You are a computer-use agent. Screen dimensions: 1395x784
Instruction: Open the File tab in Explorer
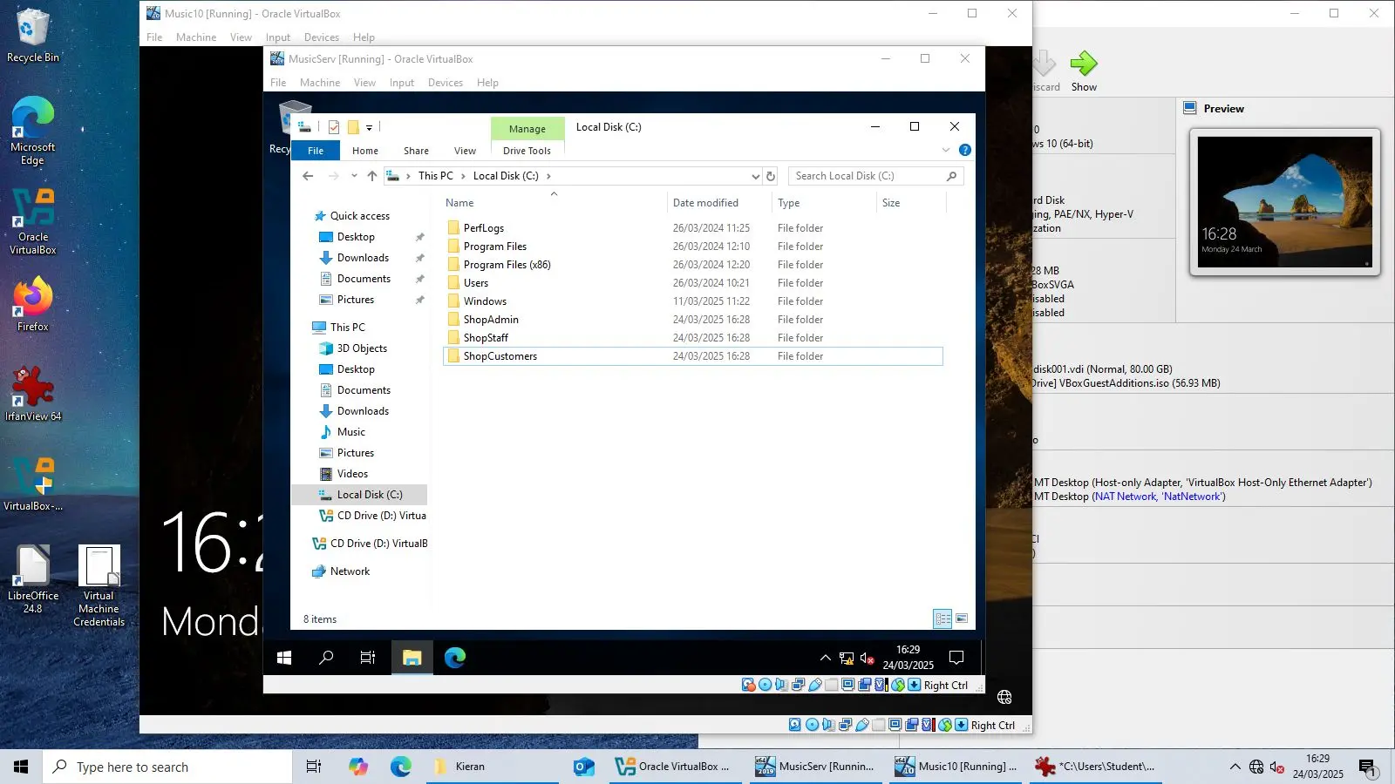316,151
